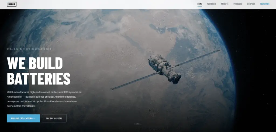Click the NDAA USA Battery Manufacturing tagline
This screenshot has height=132, width=276.
pos(29,49)
